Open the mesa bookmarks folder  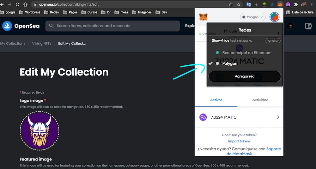pos(121,12)
